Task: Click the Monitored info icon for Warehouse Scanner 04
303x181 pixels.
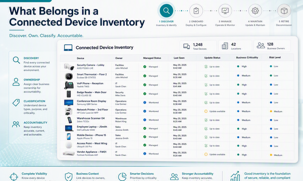Action: 144,120
